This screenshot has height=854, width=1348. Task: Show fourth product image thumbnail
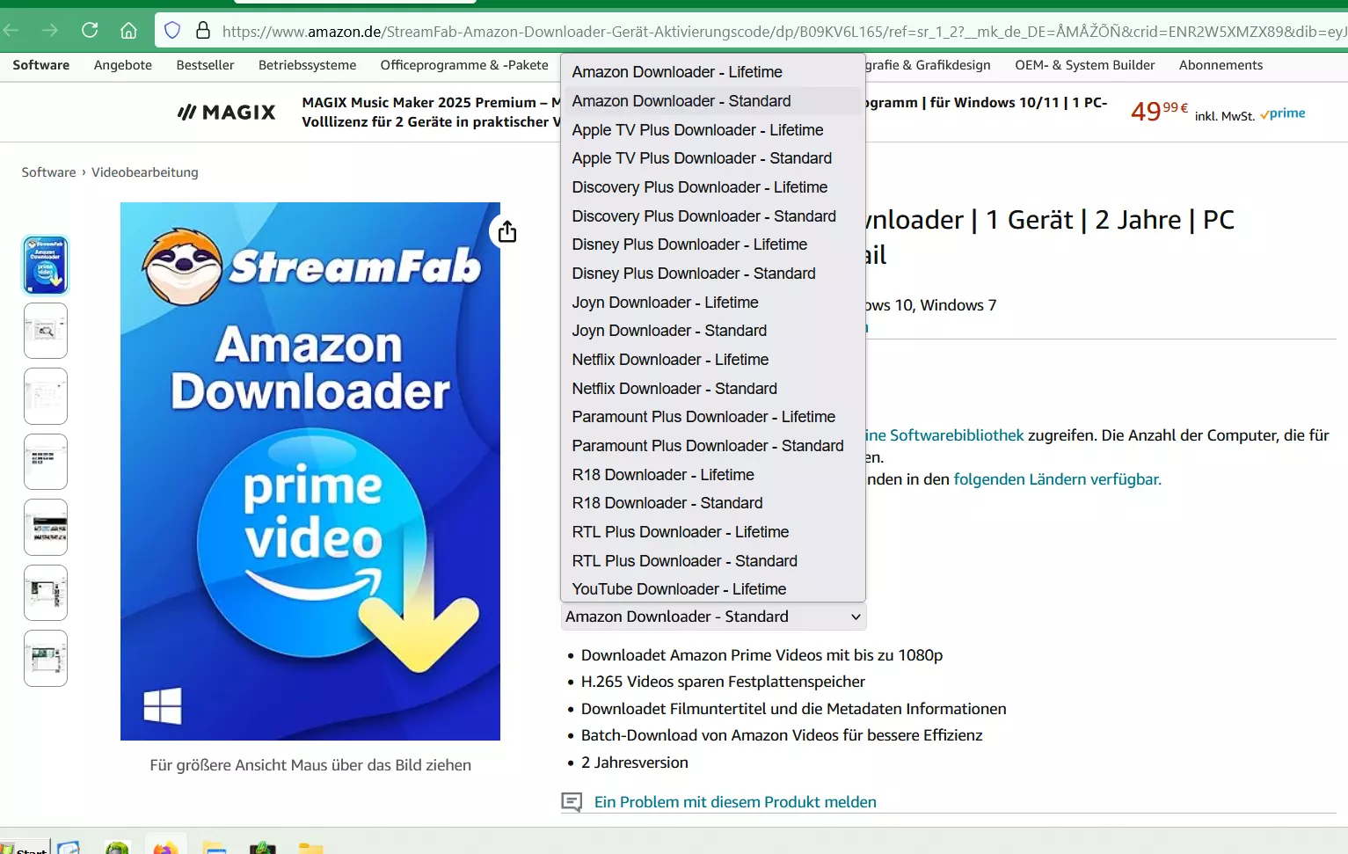point(46,462)
